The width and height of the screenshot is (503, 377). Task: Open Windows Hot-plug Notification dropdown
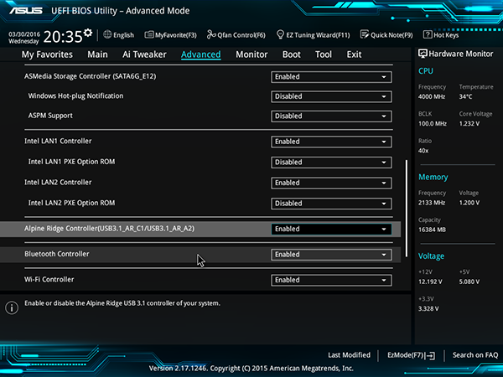tap(331, 96)
